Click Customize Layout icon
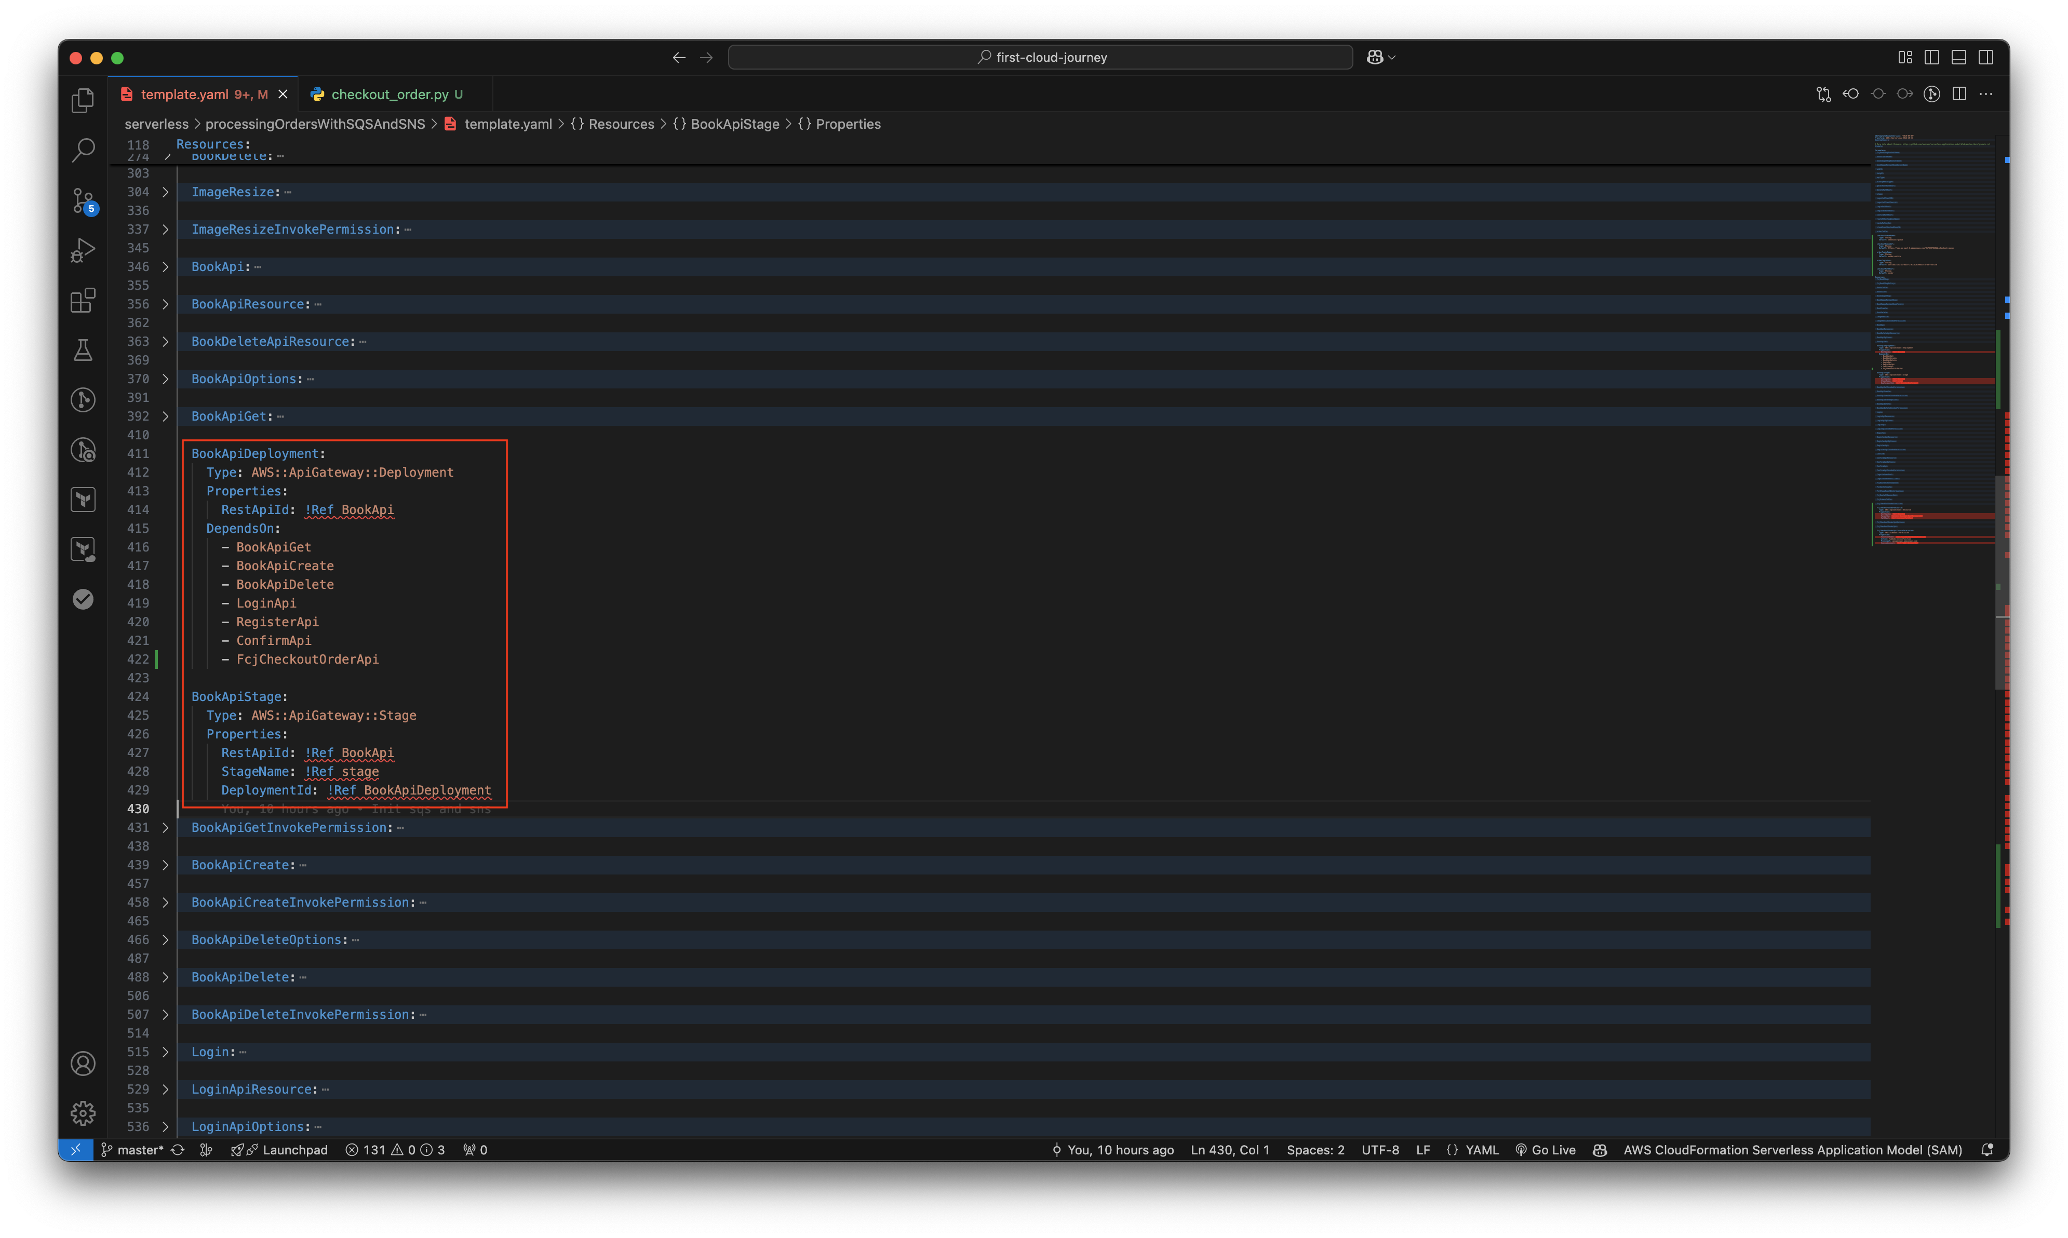Viewport: 2068px width, 1238px height. coord(1905,58)
